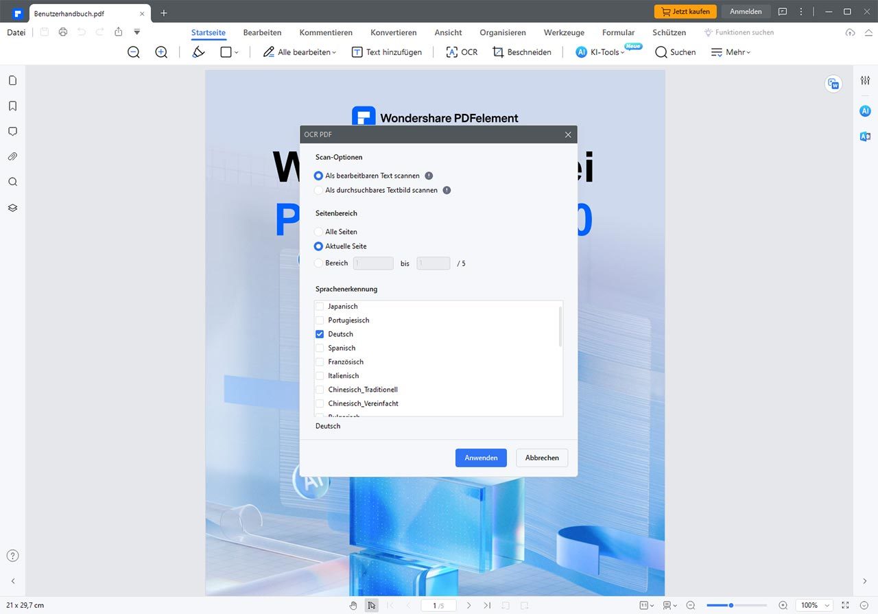Viewport: 878px width, 614px height.
Task: Uncheck the Deutsch language checkbox
Action: pos(319,334)
